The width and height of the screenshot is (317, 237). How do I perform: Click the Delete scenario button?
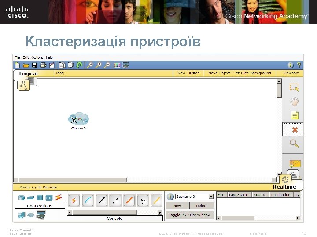pos(202,205)
